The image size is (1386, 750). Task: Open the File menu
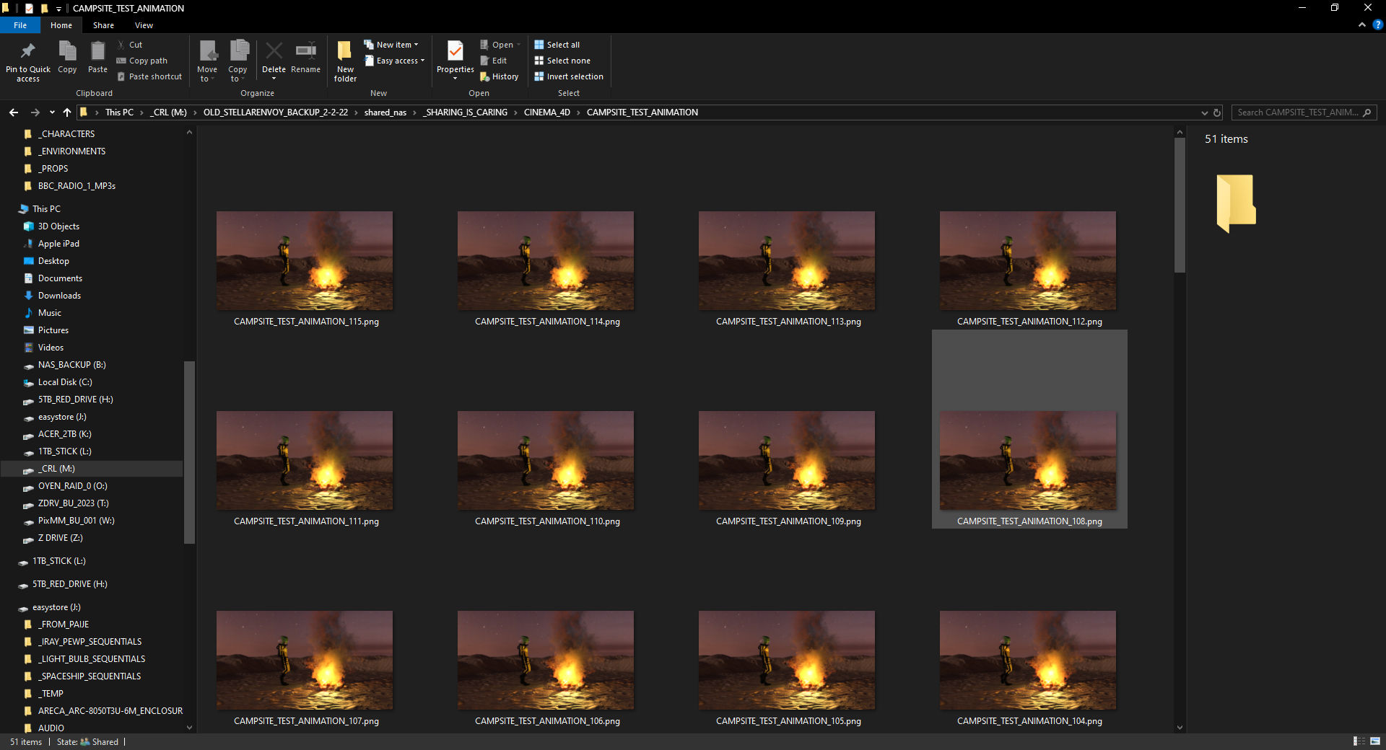[20, 25]
